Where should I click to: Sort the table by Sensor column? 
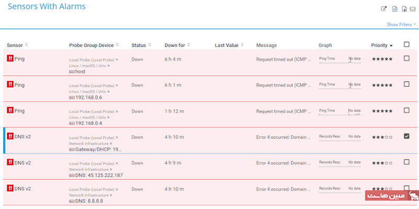click(26, 45)
